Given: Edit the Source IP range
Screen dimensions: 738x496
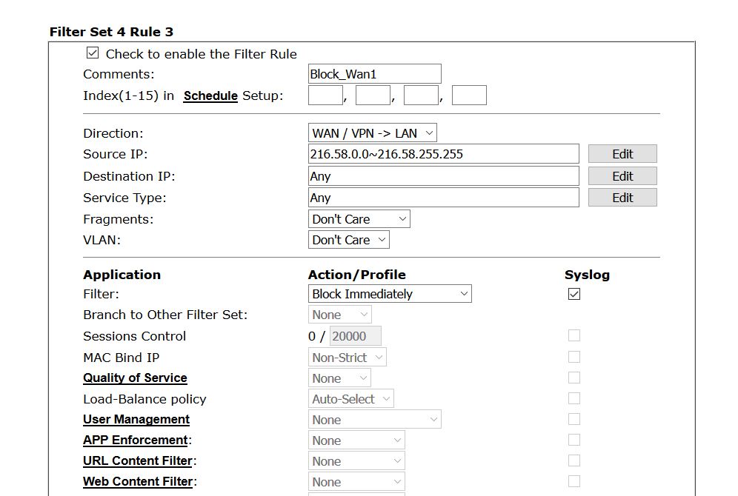Looking at the screenshot, I should click(x=622, y=154).
